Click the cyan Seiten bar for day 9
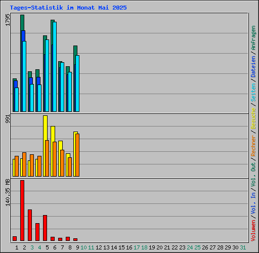 pos(77,83)
